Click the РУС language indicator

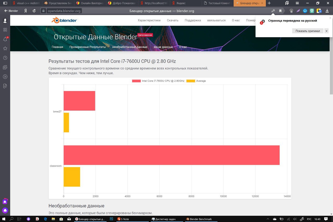309,219
